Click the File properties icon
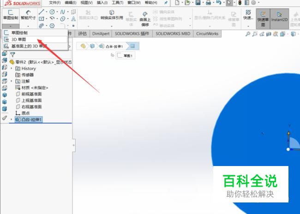Image resolution: width=300 pixels, height=214 pixels. click(247, 3)
